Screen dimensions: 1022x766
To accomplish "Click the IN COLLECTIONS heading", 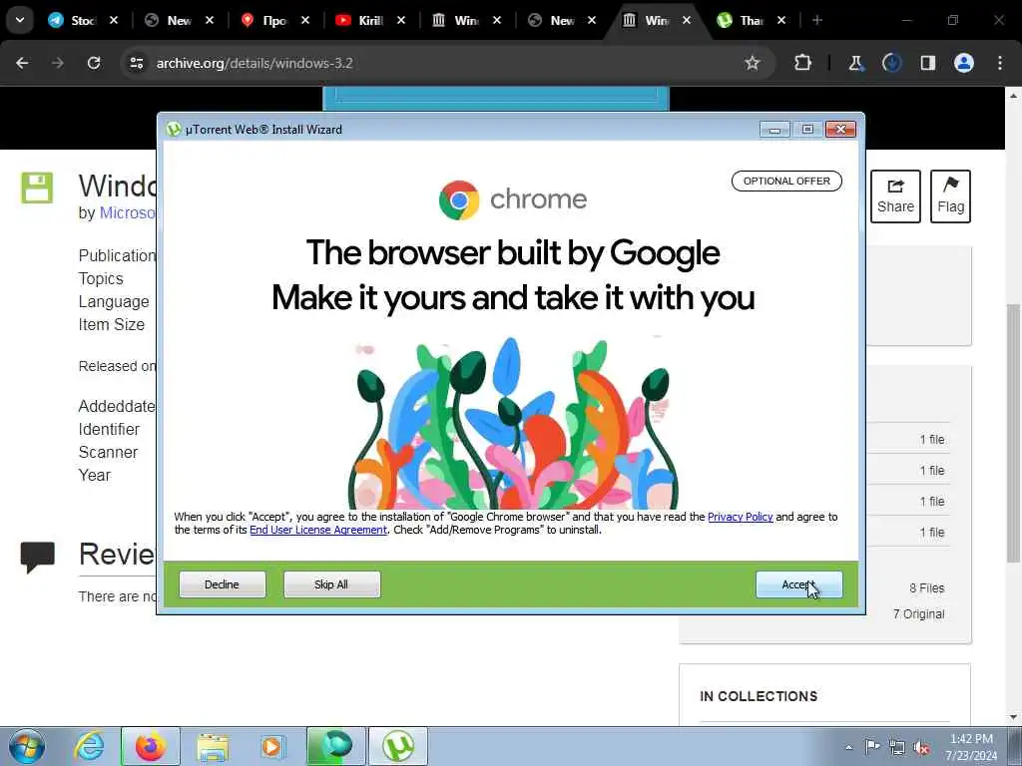I will point(759,696).
